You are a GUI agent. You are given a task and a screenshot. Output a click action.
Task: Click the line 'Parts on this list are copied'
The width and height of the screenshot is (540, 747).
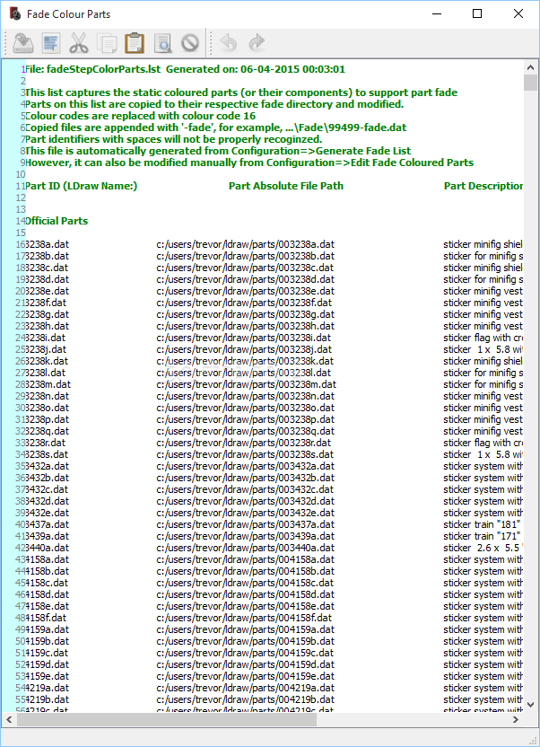214,104
